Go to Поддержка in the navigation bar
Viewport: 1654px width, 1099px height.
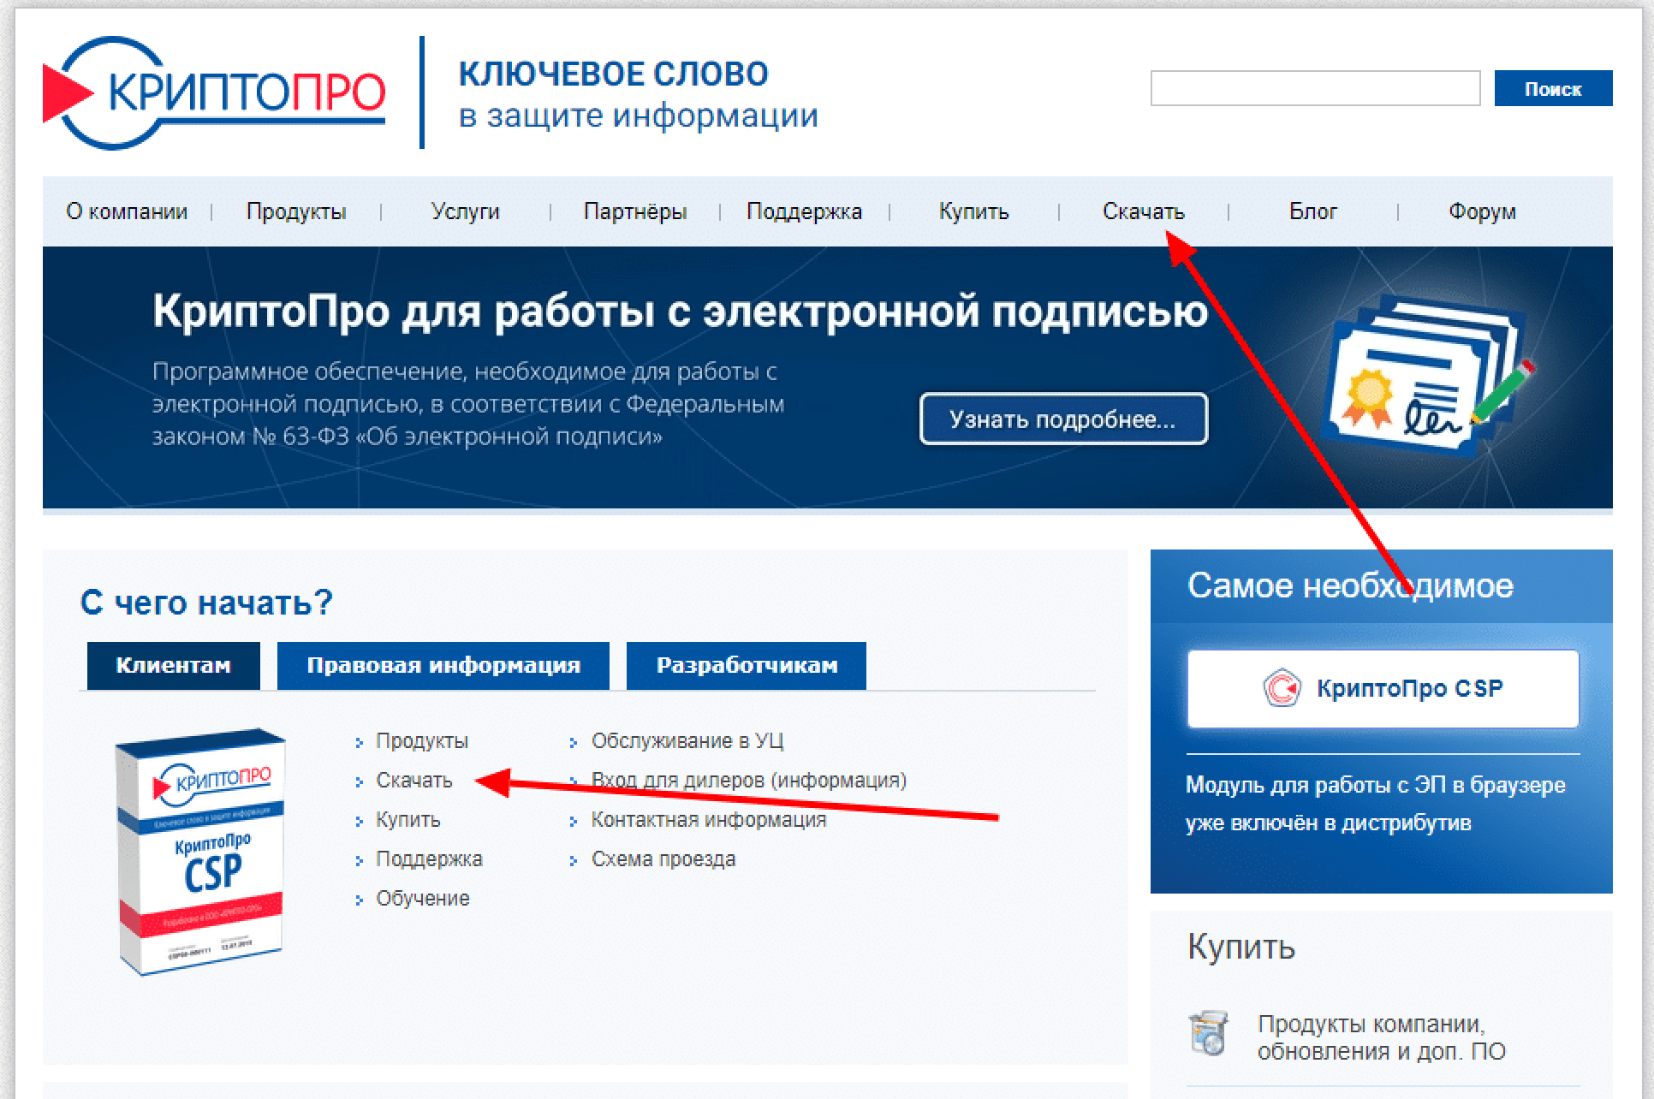(x=804, y=211)
